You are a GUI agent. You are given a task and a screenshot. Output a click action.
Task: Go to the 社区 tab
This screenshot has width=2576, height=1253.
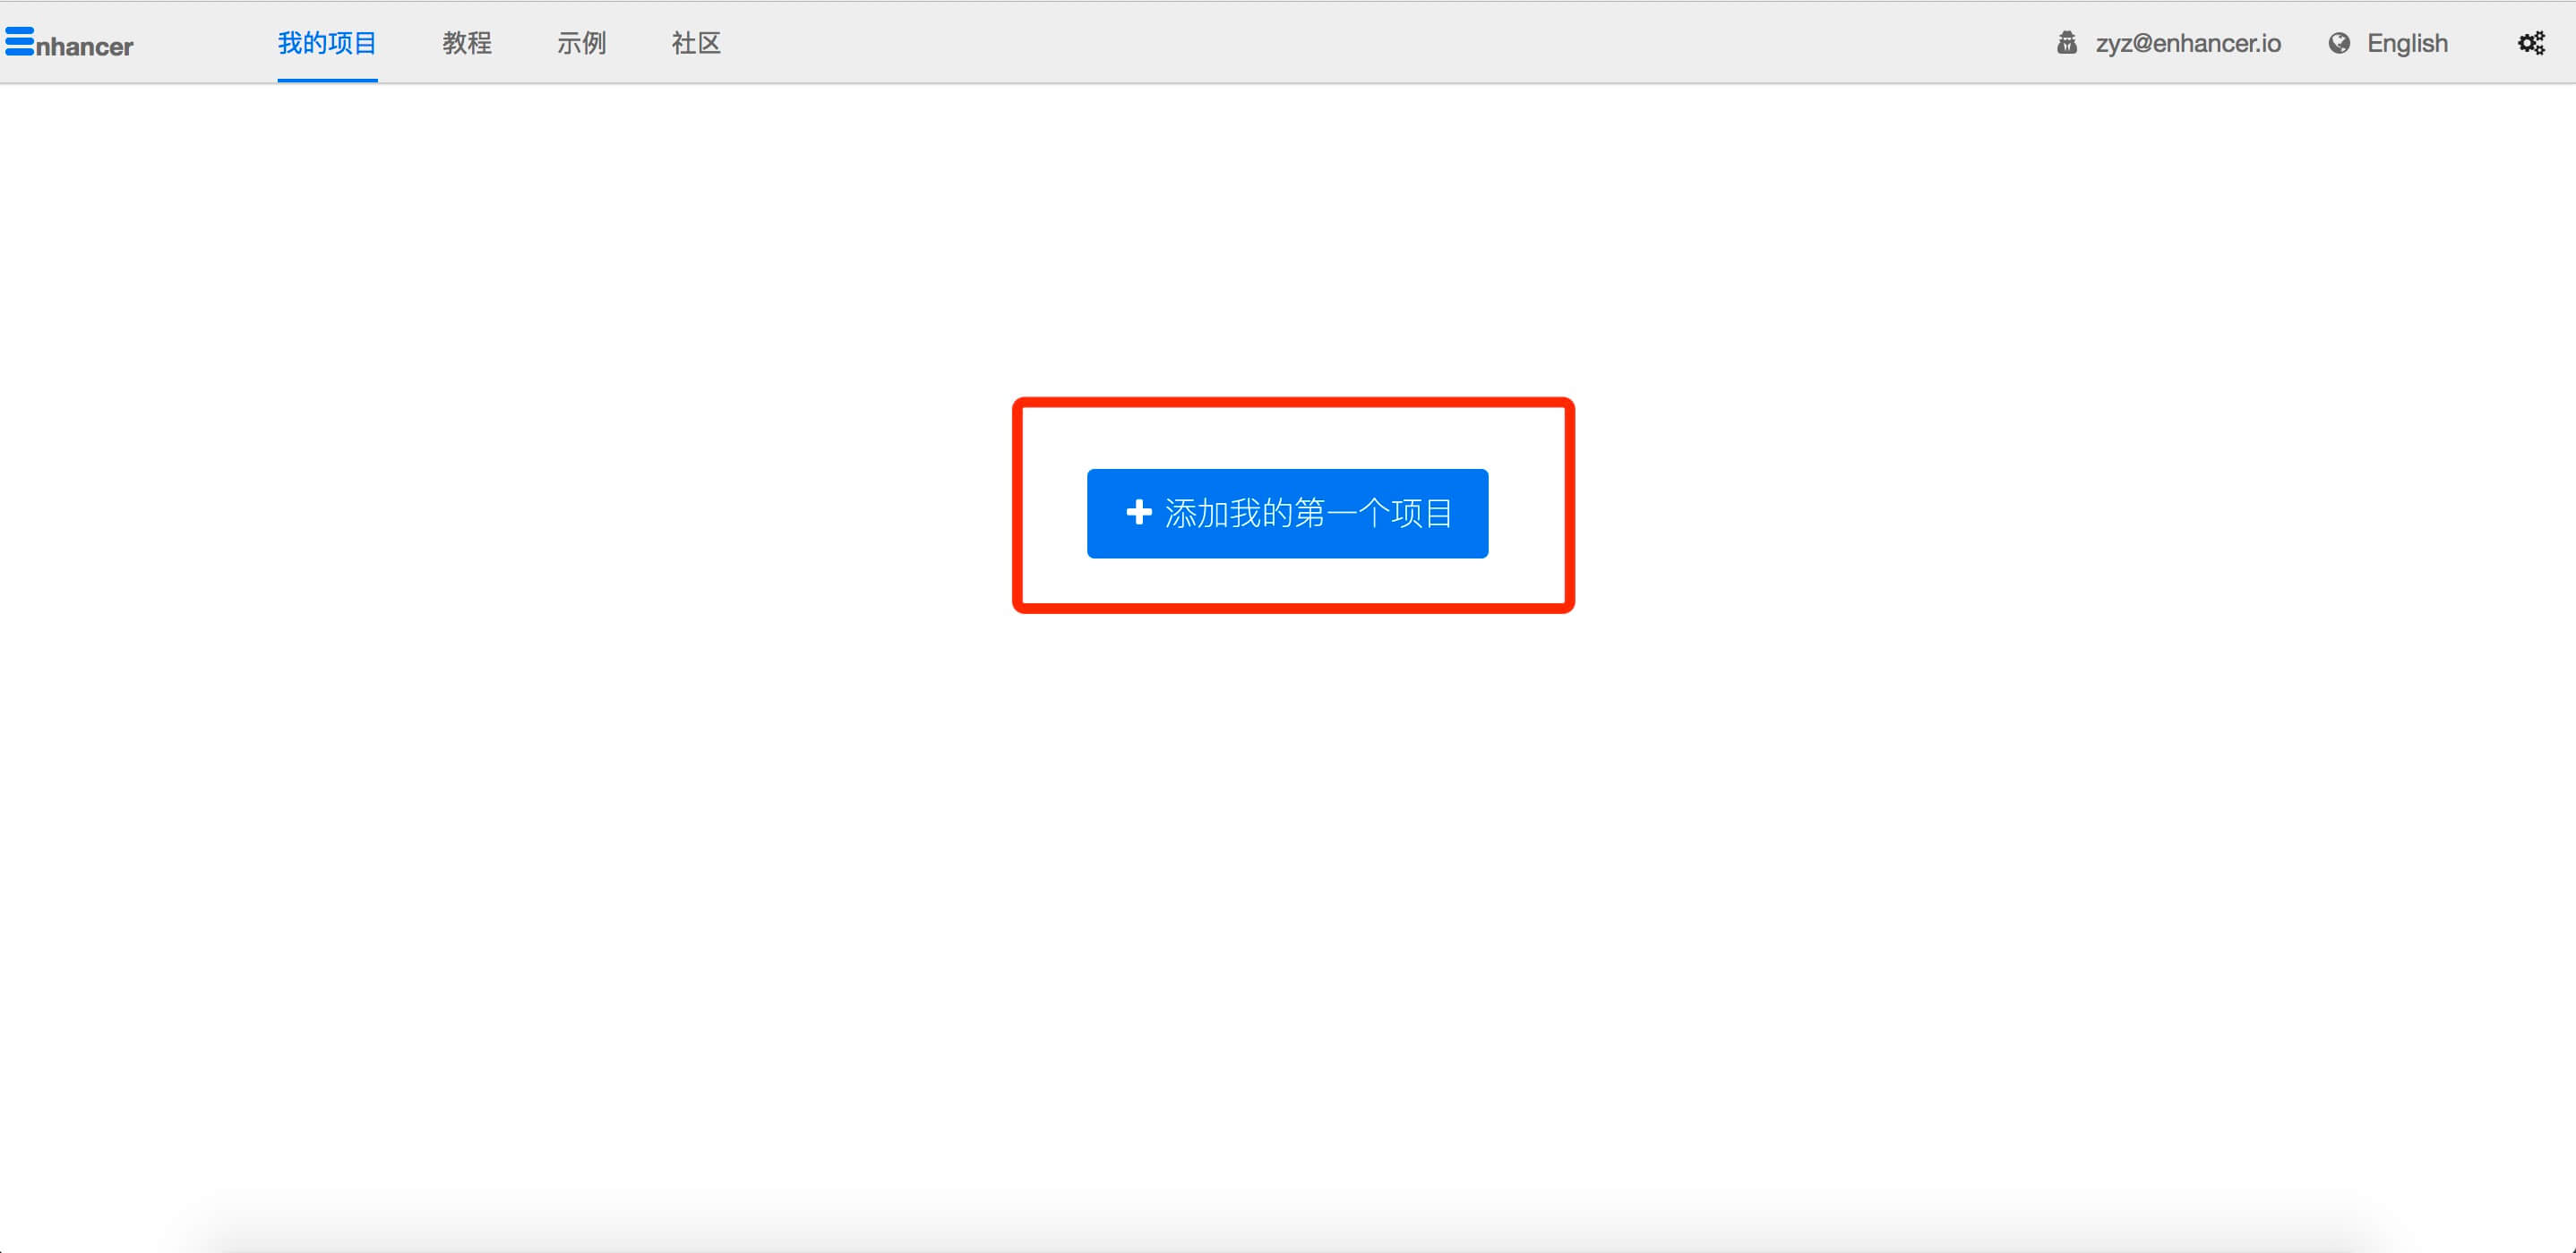(696, 43)
